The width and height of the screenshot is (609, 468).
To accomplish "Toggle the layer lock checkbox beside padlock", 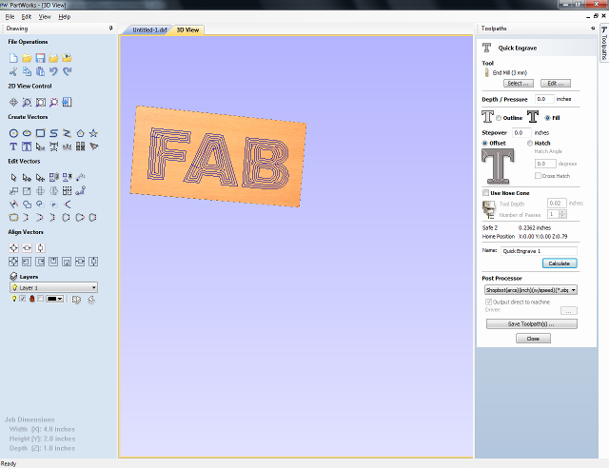I will (40, 299).
